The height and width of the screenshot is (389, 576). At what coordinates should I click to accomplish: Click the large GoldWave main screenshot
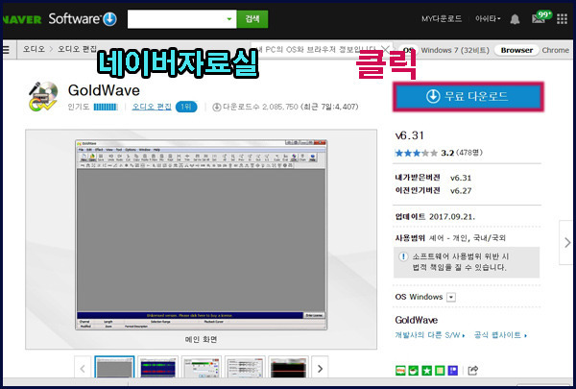tap(202, 234)
